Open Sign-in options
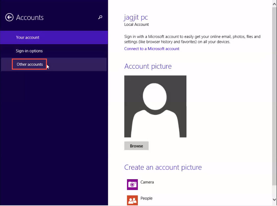277x206 pixels. (x=54, y=51)
